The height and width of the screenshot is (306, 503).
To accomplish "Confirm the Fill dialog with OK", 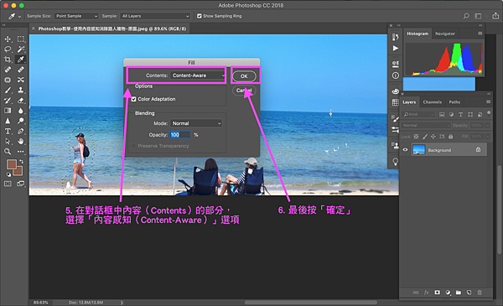I will pos(244,76).
